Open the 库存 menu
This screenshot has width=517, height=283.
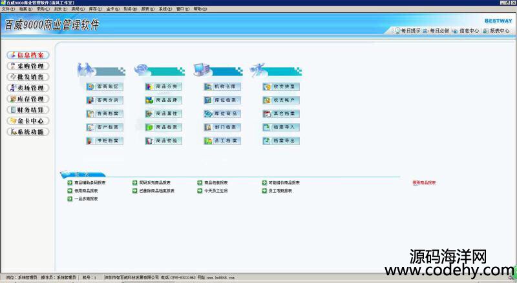click(96, 9)
